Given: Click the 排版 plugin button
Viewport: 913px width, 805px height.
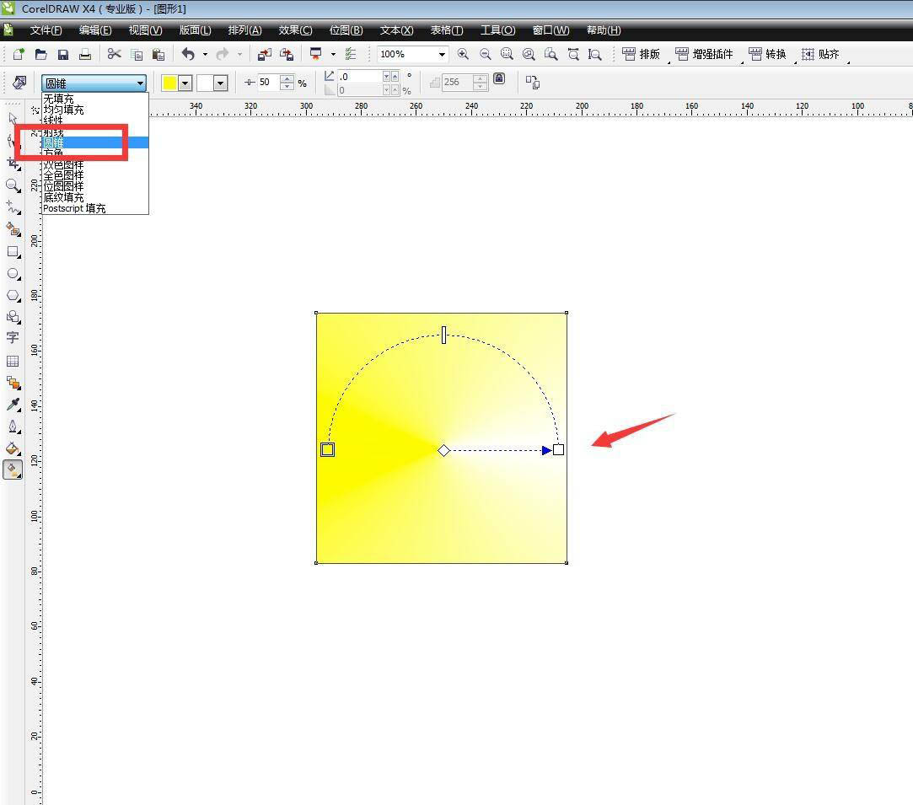Looking at the screenshot, I should click(641, 54).
